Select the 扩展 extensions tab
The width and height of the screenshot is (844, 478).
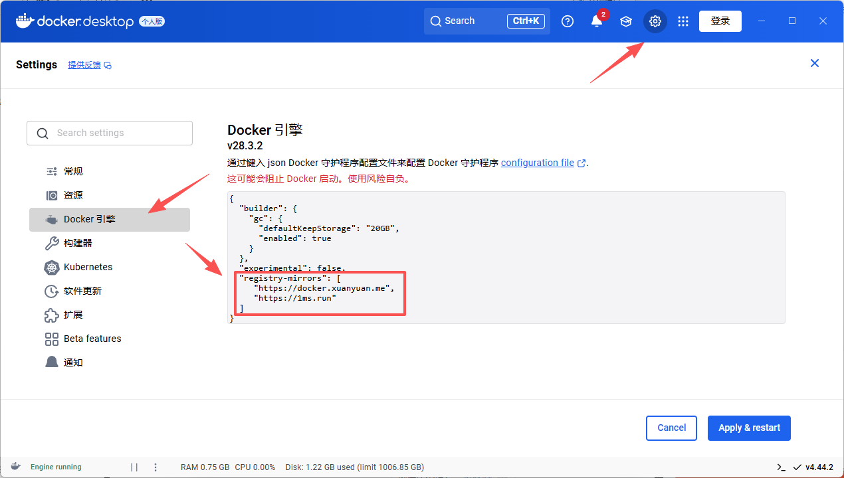point(110,315)
